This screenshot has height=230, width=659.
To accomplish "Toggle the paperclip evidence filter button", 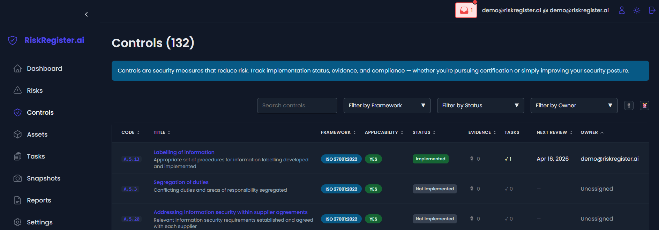I will [629, 105].
